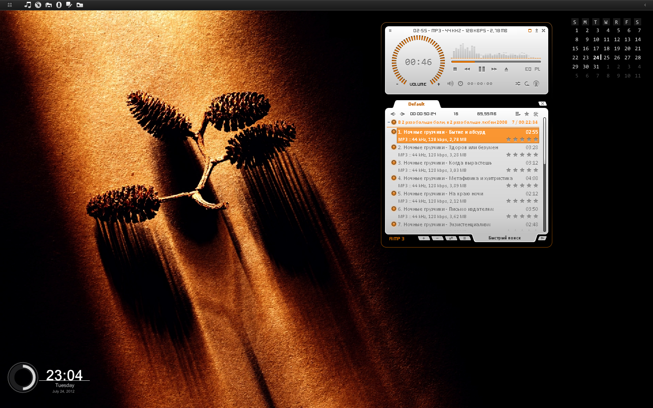This screenshot has width=653, height=408.
Task: Increase volume with the plus button
Action: [439, 84]
